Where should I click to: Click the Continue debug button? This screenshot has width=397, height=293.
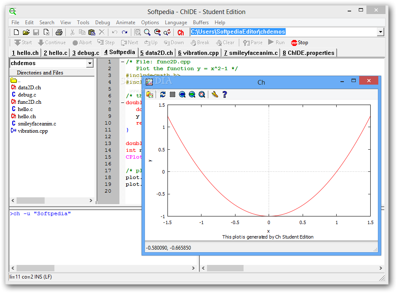pyautogui.click(x=52, y=43)
